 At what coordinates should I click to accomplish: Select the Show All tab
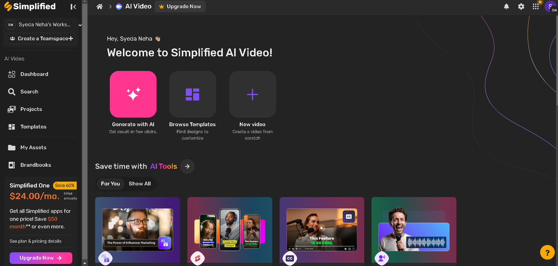139,184
